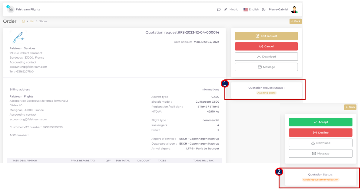This screenshot has height=189, width=361.
Task: Click the home icon in the breadcrumb
Action: (24, 21)
